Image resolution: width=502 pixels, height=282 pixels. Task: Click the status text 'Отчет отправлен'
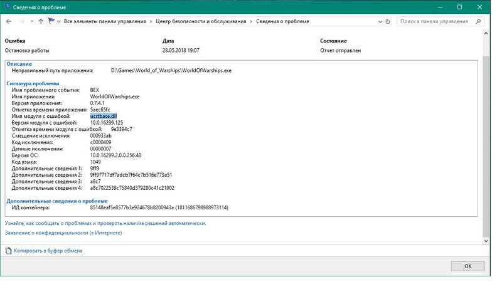coord(340,51)
